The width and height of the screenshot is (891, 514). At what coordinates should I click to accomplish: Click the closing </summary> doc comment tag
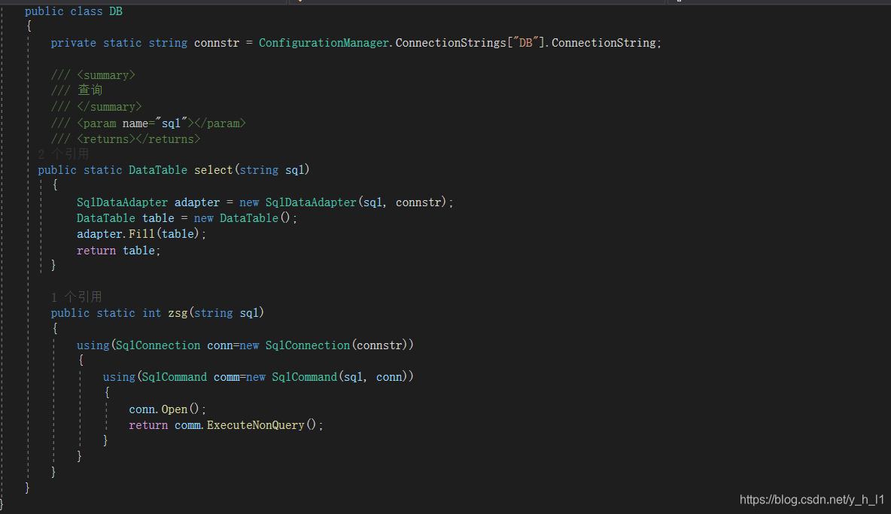[109, 107]
